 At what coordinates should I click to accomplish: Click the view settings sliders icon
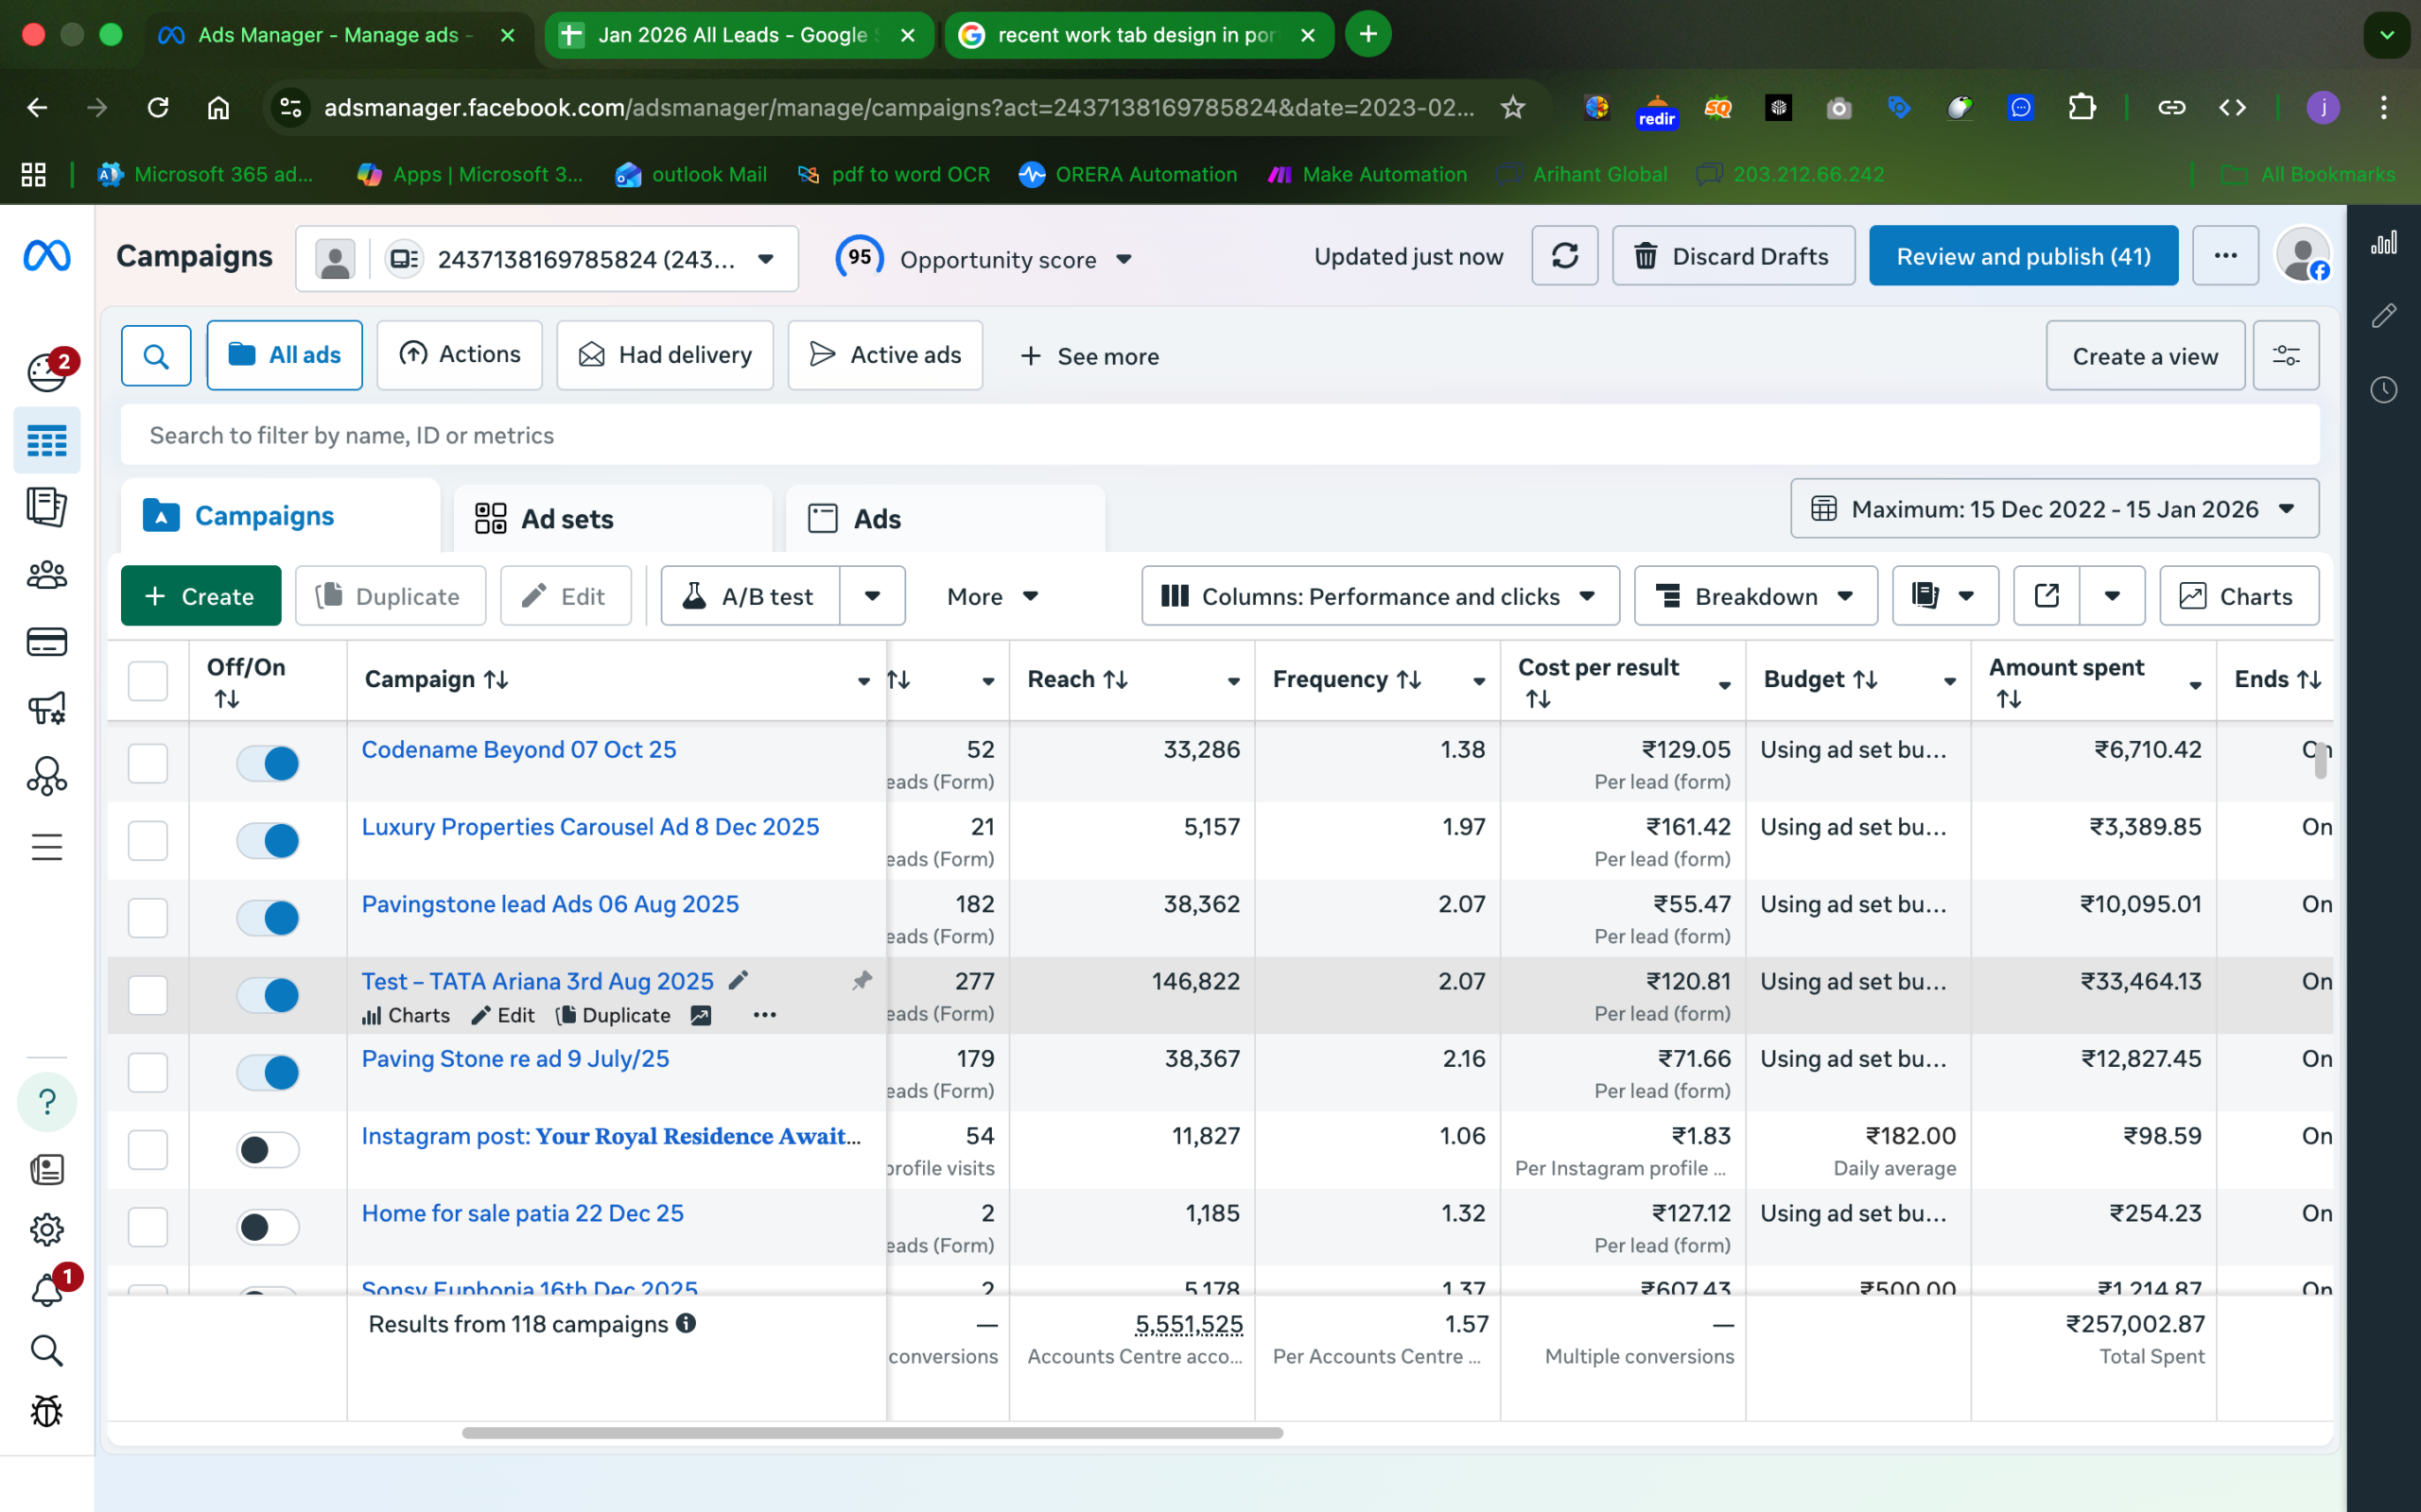2286,356
